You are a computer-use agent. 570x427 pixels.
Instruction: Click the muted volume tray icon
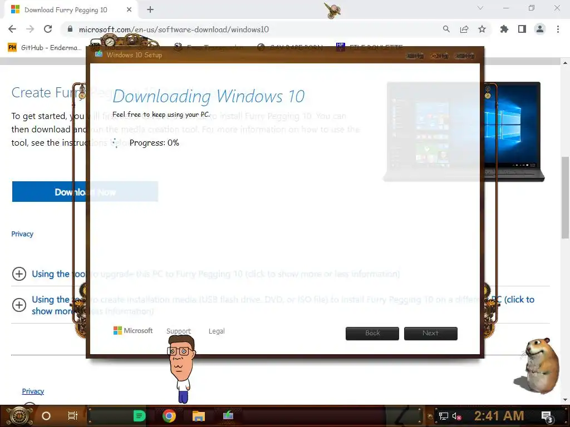pos(456,416)
